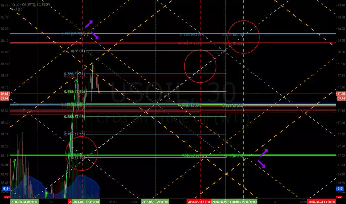Viewport: 346px width, 204px height.
Task: Click the 29:09 countdown label on left scale
Action: point(4,98)
